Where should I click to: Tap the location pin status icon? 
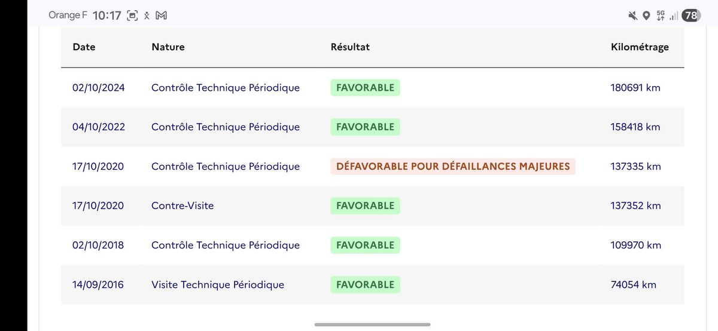click(646, 16)
